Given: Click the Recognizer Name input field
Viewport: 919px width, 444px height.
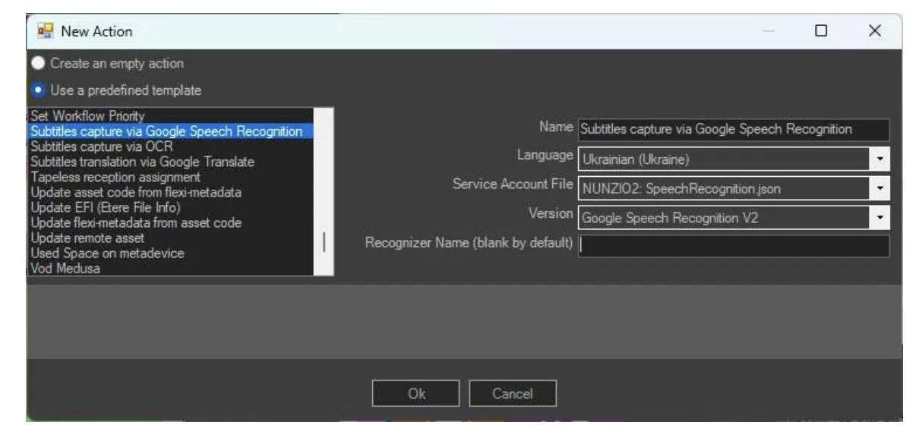Looking at the screenshot, I should 732,246.
